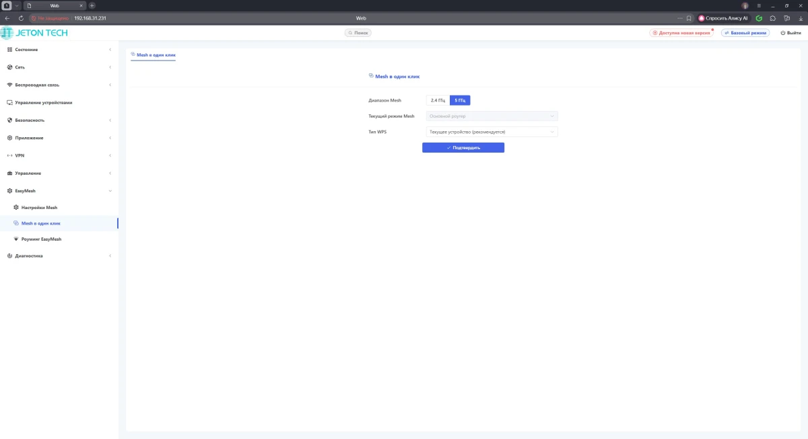Open the Mesh в один клик tab
808x439 pixels.
click(x=153, y=54)
